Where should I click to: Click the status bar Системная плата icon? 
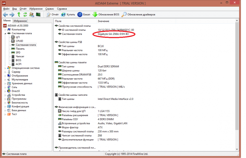pyautogui.click(x=4, y=154)
